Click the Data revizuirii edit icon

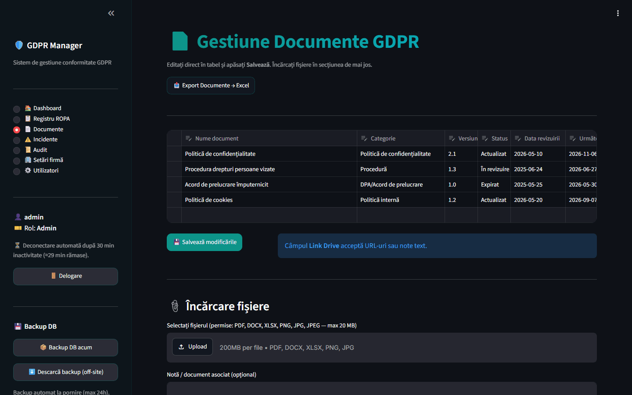[518, 138]
